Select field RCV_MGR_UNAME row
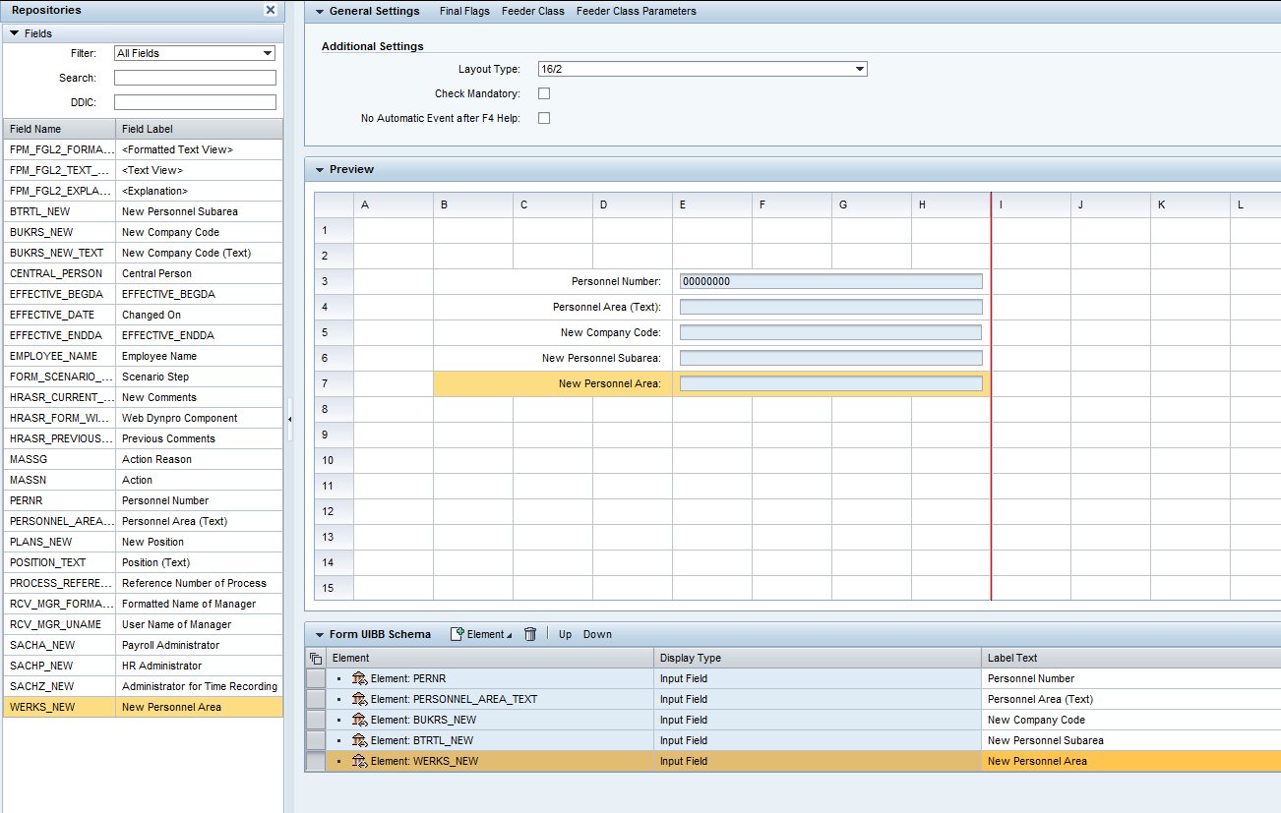The image size is (1281, 813). click(143, 624)
